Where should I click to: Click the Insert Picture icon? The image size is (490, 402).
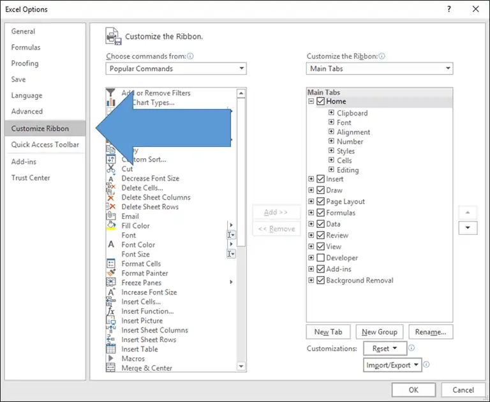click(x=111, y=321)
